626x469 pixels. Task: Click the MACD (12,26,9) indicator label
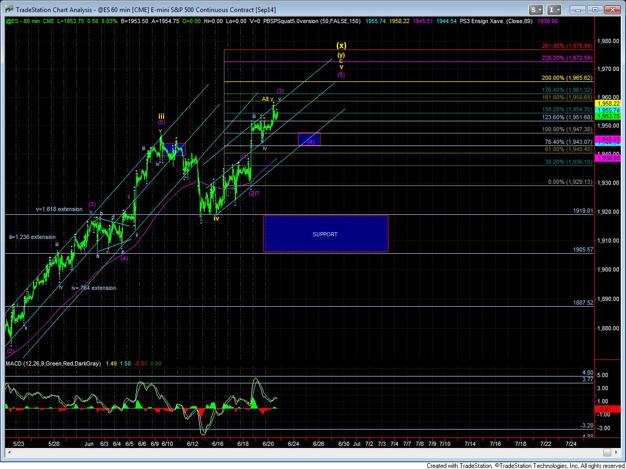(54, 363)
